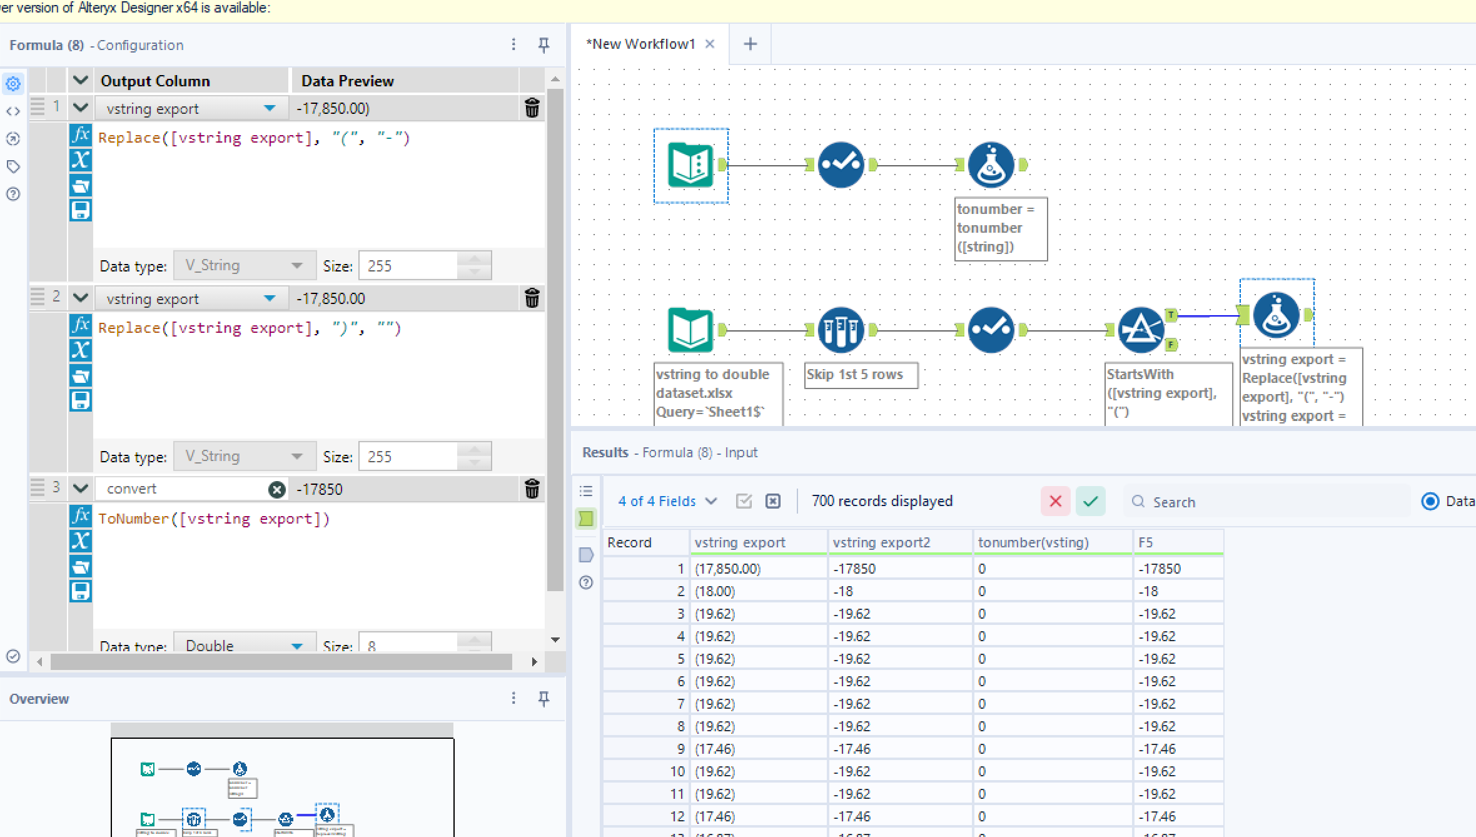Open the first vstring export output column dropdown
Image resolution: width=1476 pixels, height=837 pixels.
click(270, 108)
